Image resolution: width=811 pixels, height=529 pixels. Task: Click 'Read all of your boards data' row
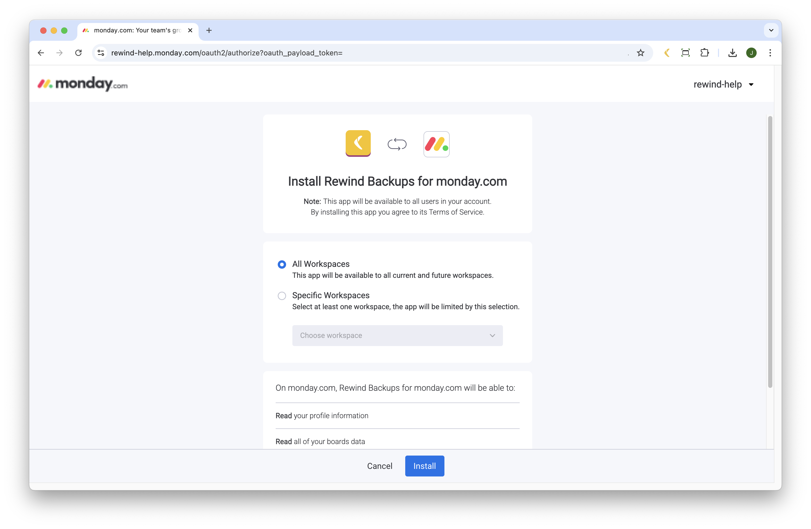(397, 441)
